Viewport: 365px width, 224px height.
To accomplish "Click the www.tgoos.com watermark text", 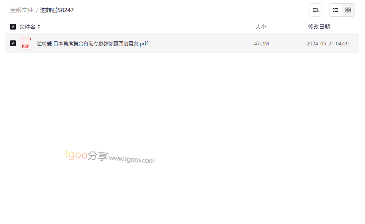I will [132, 159].
